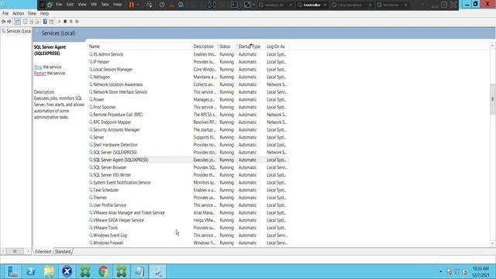Open the Action menu in Services
The width and height of the screenshot is (496, 279).
click(18, 14)
